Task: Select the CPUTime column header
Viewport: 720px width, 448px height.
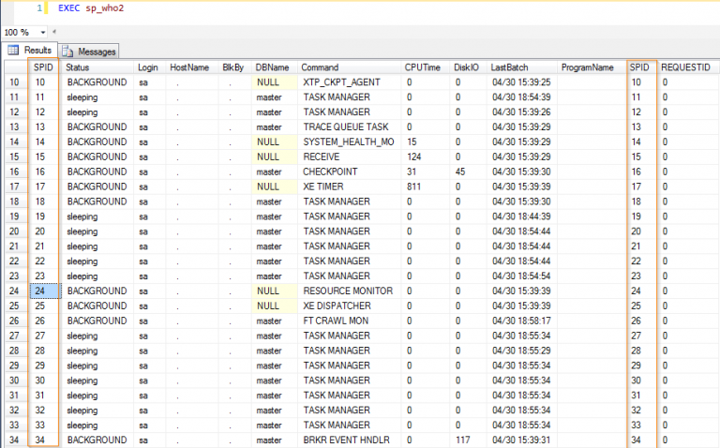Action: click(422, 67)
